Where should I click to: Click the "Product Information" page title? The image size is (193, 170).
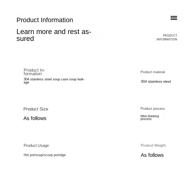click(x=45, y=20)
